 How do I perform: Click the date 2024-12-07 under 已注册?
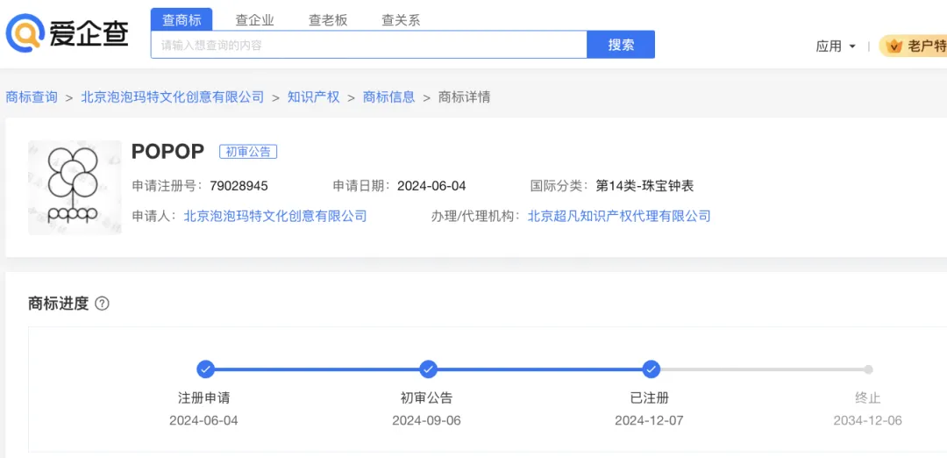[649, 420]
